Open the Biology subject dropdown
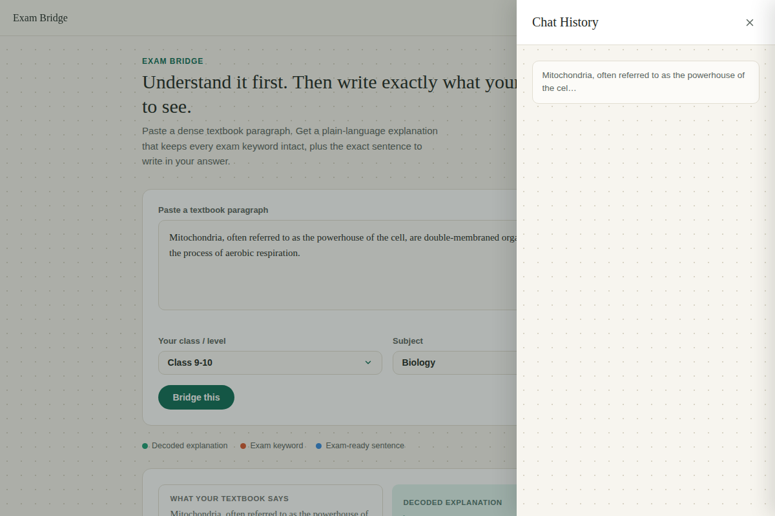775x516 pixels. click(x=455, y=362)
